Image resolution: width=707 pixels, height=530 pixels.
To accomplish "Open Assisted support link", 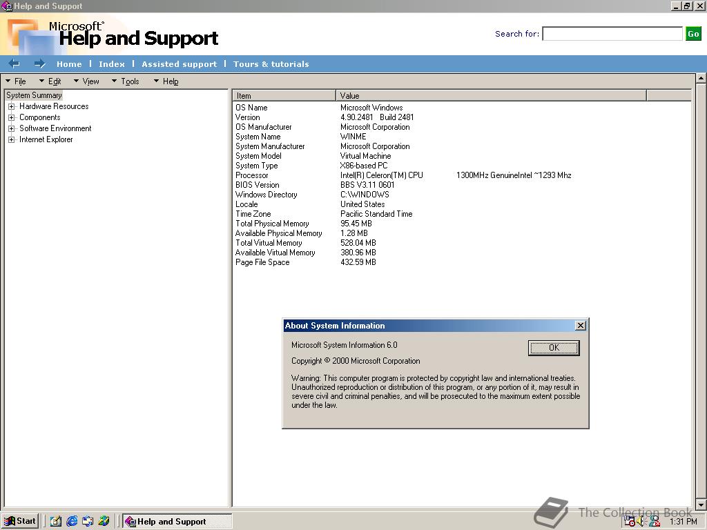I will 180,64.
